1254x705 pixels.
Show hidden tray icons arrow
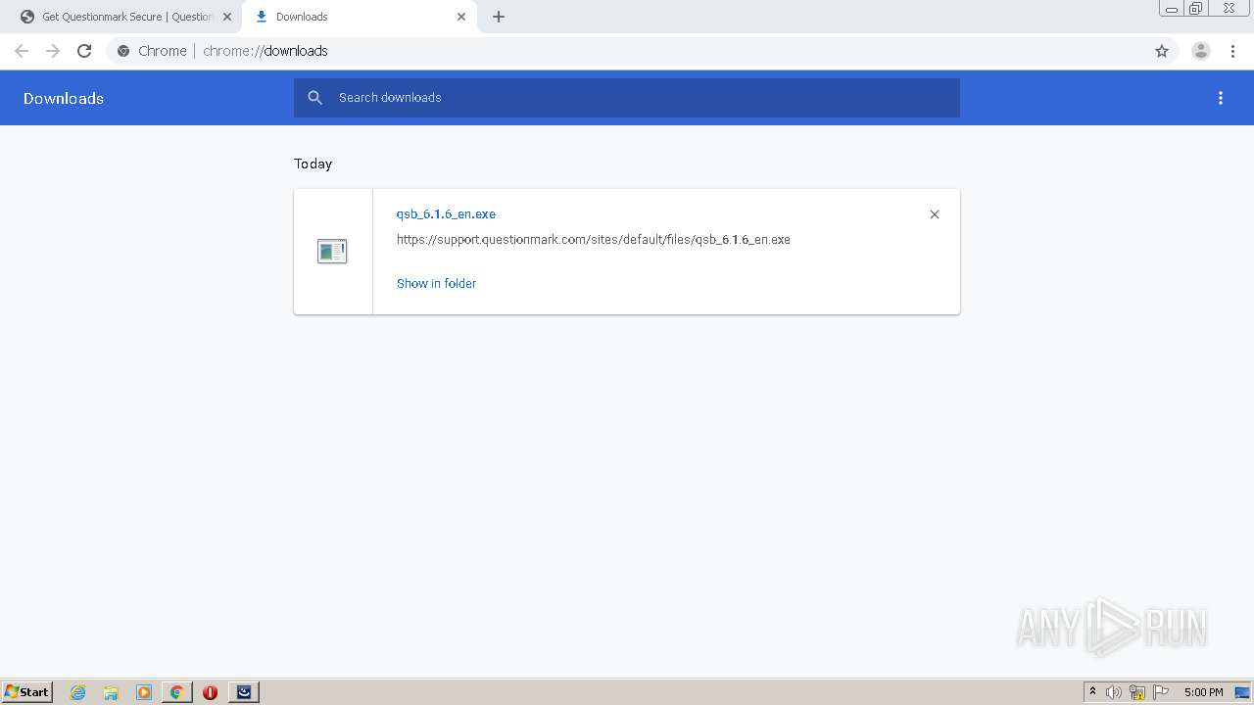pyautogui.click(x=1092, y=692)
